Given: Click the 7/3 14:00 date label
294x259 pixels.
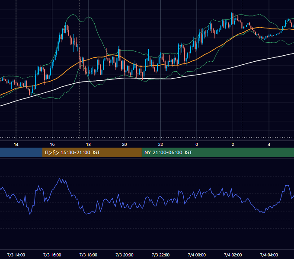Looking at the screenshot, I should [x=16, y=255].
